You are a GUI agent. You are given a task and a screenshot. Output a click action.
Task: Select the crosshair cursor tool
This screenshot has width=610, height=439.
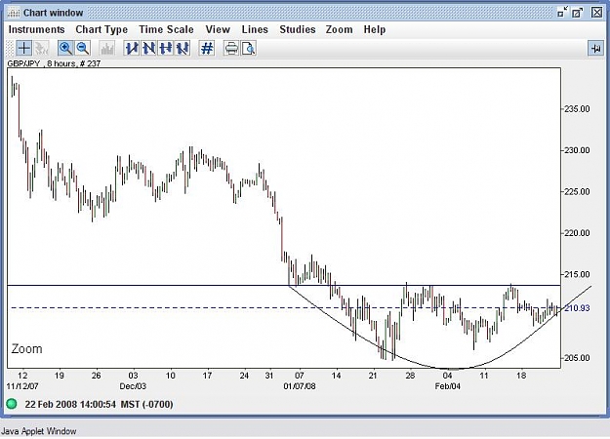[24, 48]
